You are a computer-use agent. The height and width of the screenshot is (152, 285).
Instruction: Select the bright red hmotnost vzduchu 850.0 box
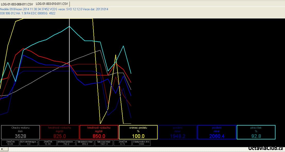(x=99, y=132)
